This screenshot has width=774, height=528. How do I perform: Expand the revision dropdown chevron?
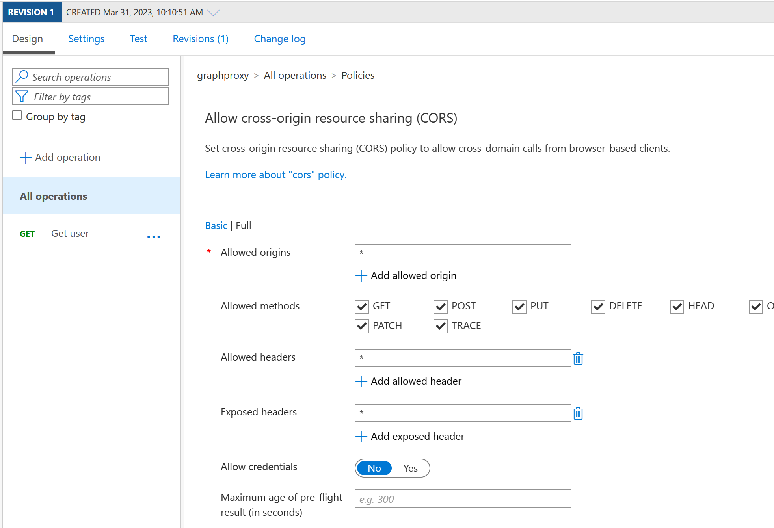(213, 13)
